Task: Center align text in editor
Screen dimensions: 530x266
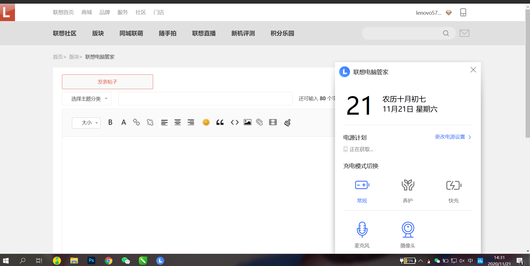Action: [x=177, y=122]
